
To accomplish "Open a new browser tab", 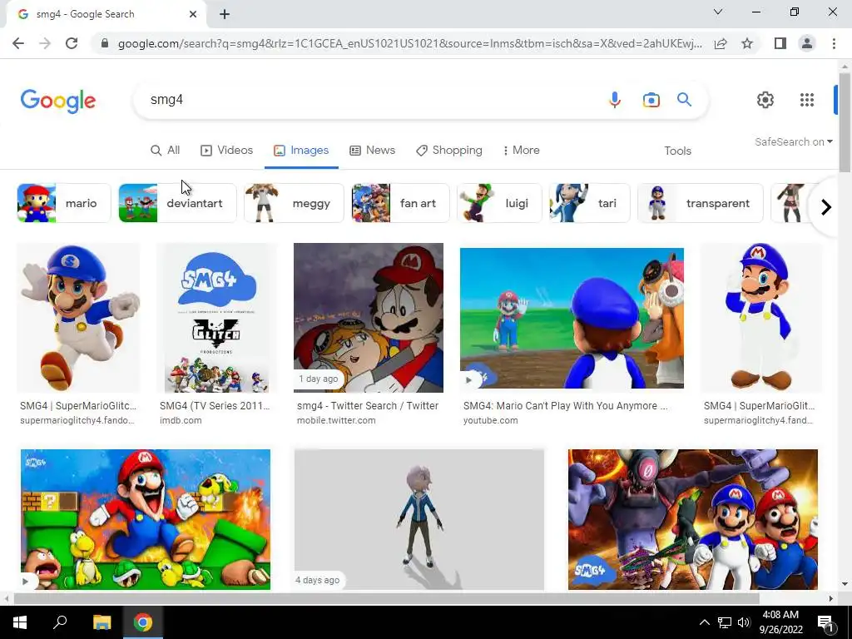I will tap(225, 15).
